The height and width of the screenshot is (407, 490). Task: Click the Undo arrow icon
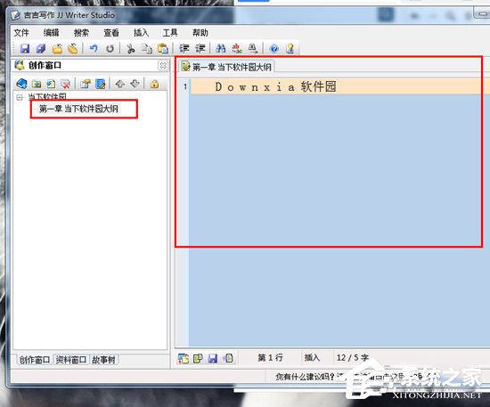coord(94,48)
